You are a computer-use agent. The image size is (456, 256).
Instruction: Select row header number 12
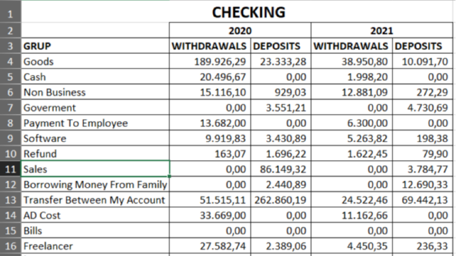(x=10, y=184)
